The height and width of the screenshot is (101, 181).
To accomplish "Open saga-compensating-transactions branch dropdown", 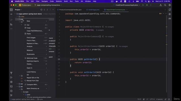I will click(48, 5).
